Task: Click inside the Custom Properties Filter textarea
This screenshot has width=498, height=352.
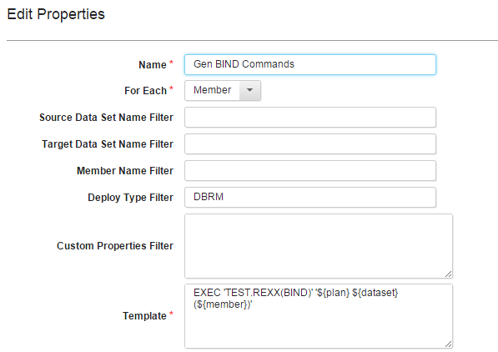Action: click(319, 246)
